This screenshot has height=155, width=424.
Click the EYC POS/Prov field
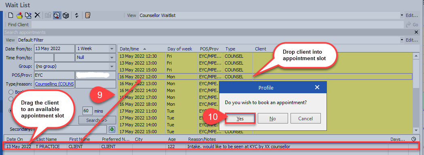54,75
